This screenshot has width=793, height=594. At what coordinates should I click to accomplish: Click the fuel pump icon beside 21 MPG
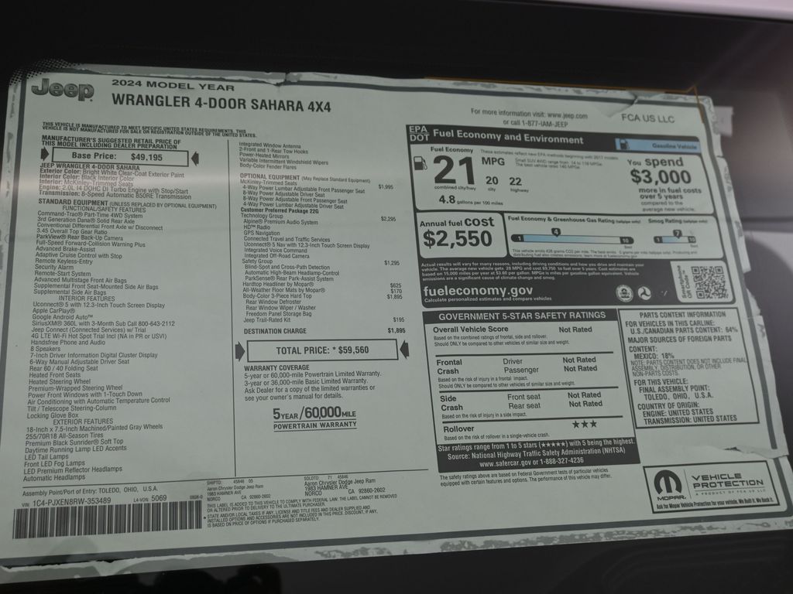point(419,165)
